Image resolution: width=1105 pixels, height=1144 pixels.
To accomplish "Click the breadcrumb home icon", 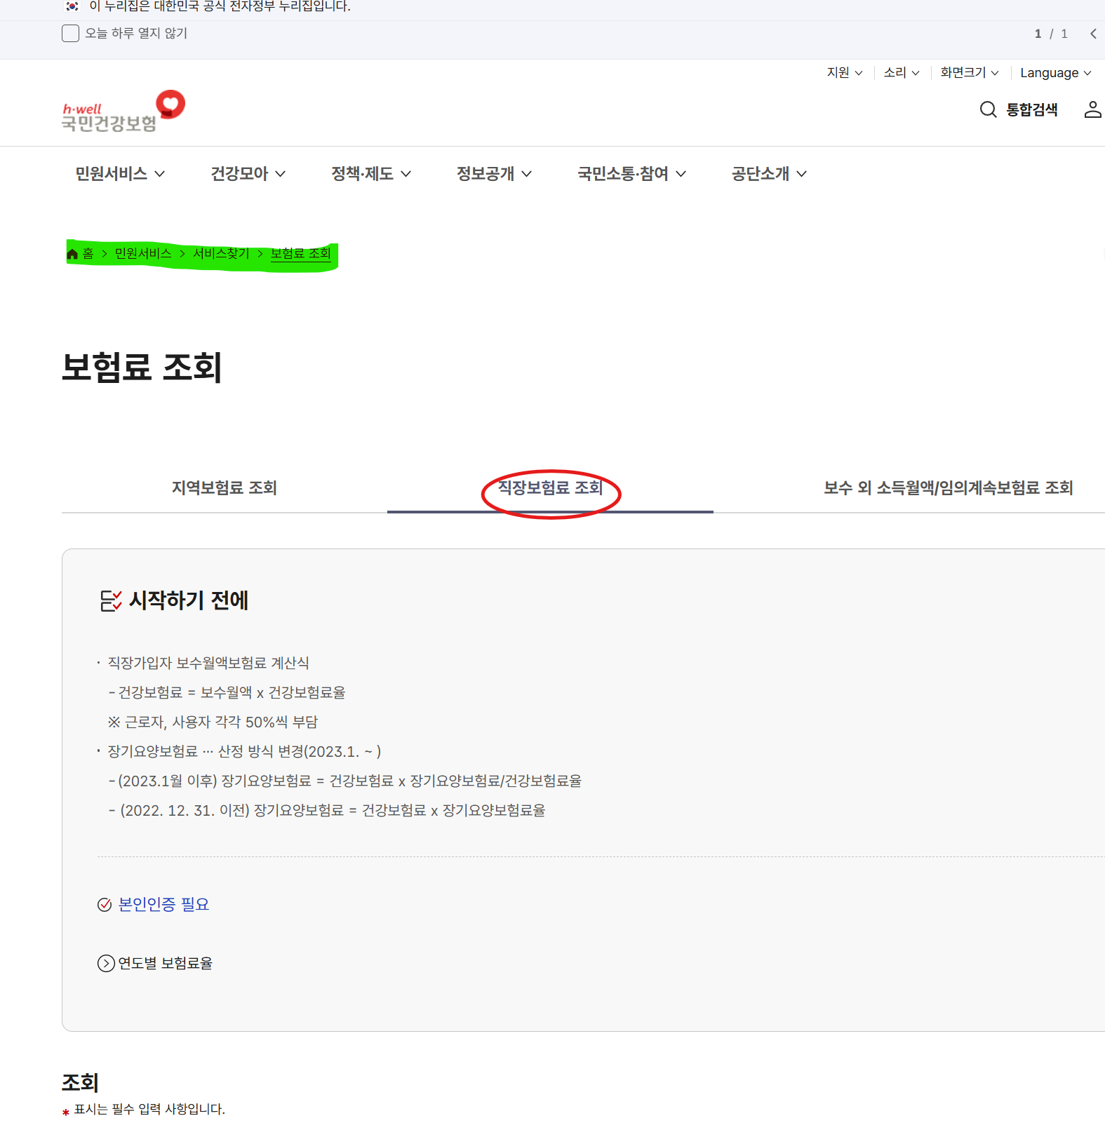I will pos(72,254).
